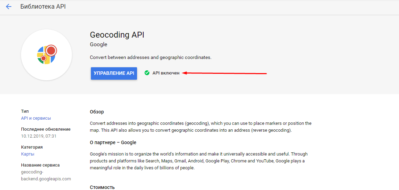
Task: Click the 'Google' publisher name under title
Action: [99, 44]
